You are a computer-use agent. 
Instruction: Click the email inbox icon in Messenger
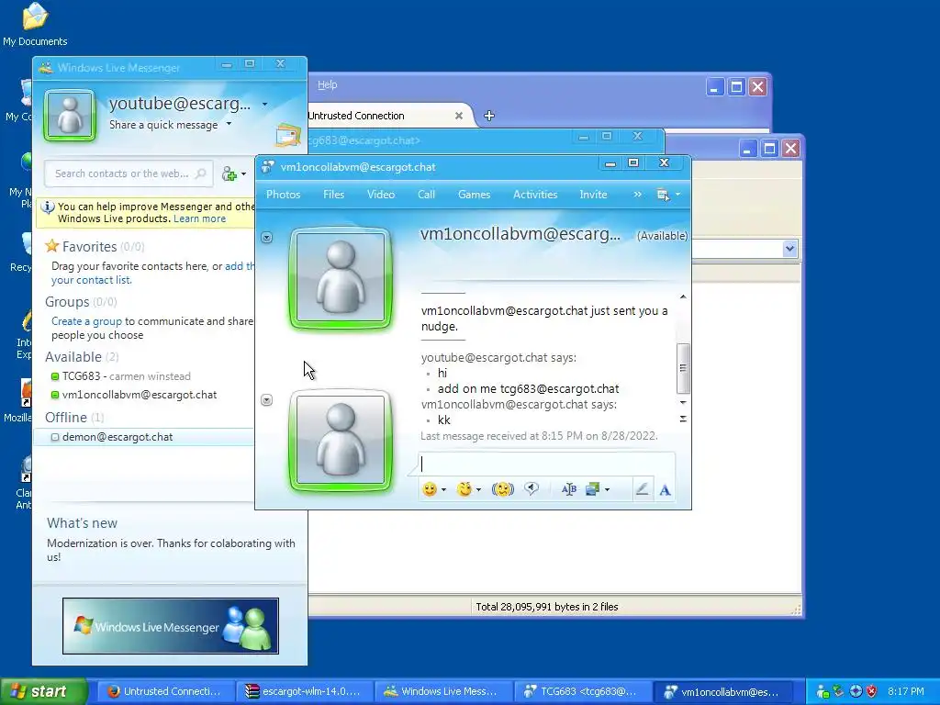pyautogui.click(x=287, y=135)
